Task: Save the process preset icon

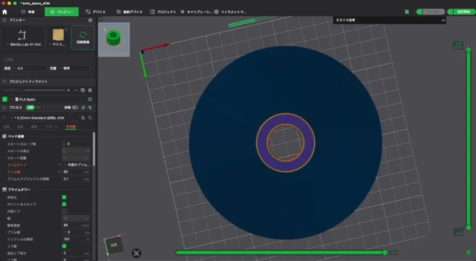Action: [83, 118]
